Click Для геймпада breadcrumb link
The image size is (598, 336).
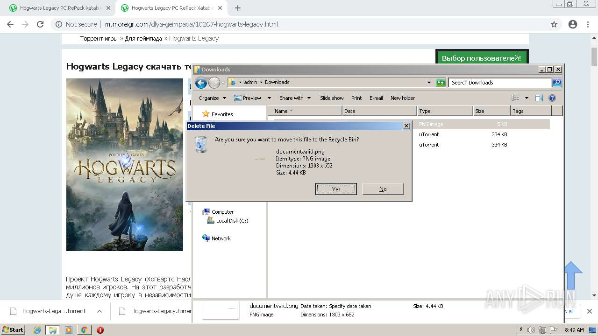(x=143, y=38)
